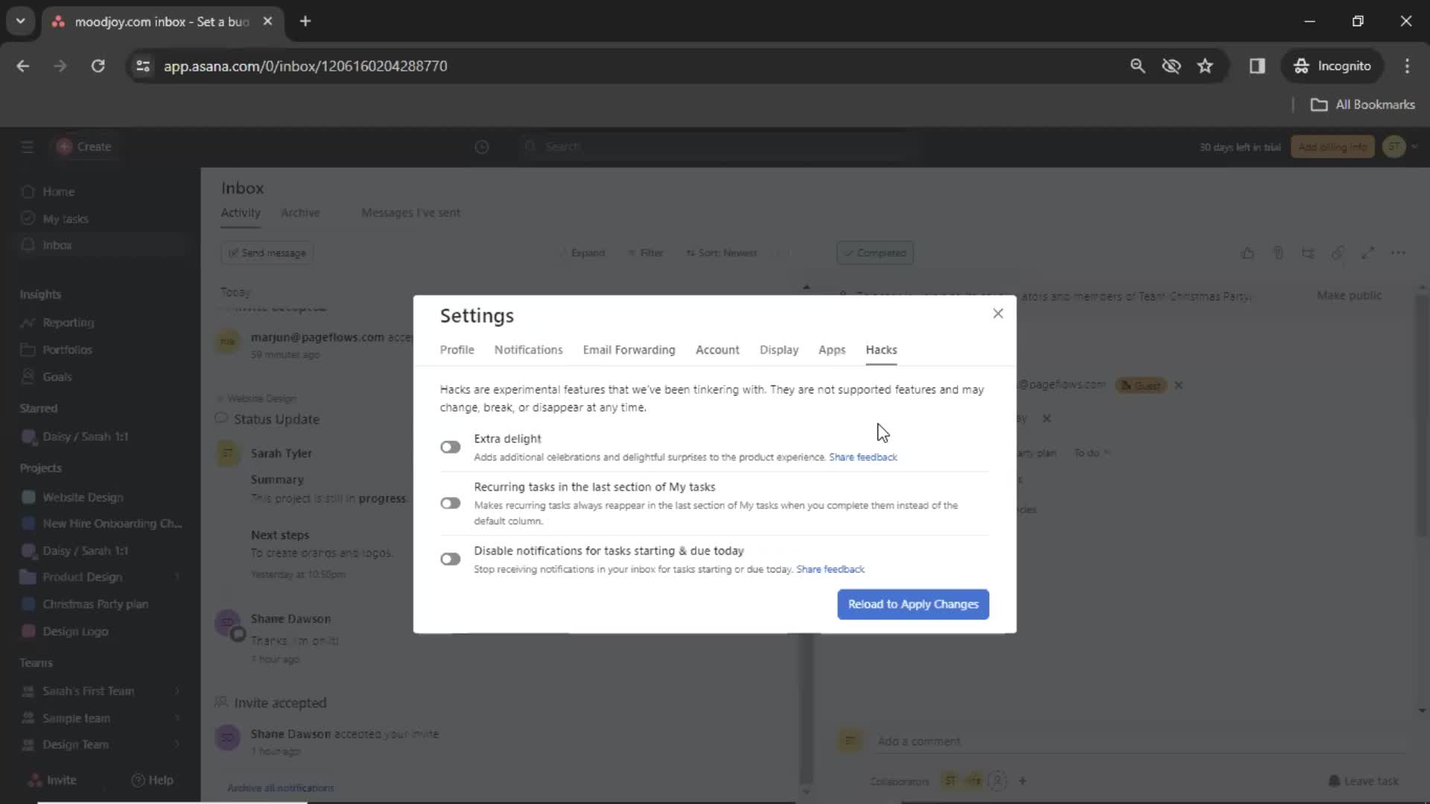Image resolution: width=1430 pixels, height=804 pixels.
Task: Copy task link icon
Action: [x=1338, y=253]
